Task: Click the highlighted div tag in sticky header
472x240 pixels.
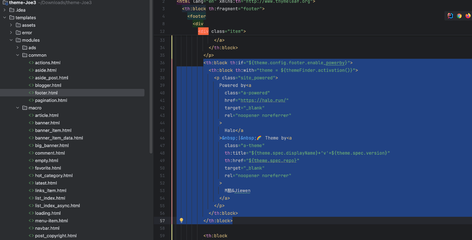Action: coord(203,31)
